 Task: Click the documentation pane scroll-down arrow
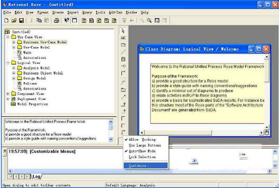tap(111, 139)
